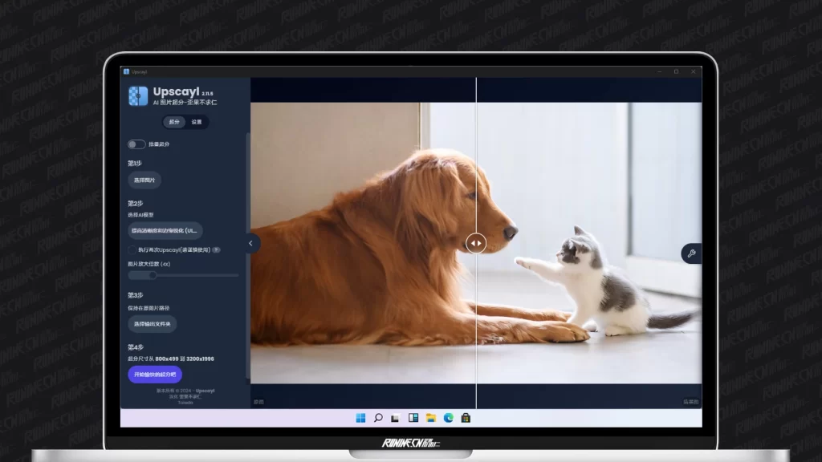The height and width of the screenshot is (462, 822).
Task: Launch Microsoft Edge from the taskbar
Action: pyautogui.click(x=449, y=418)
